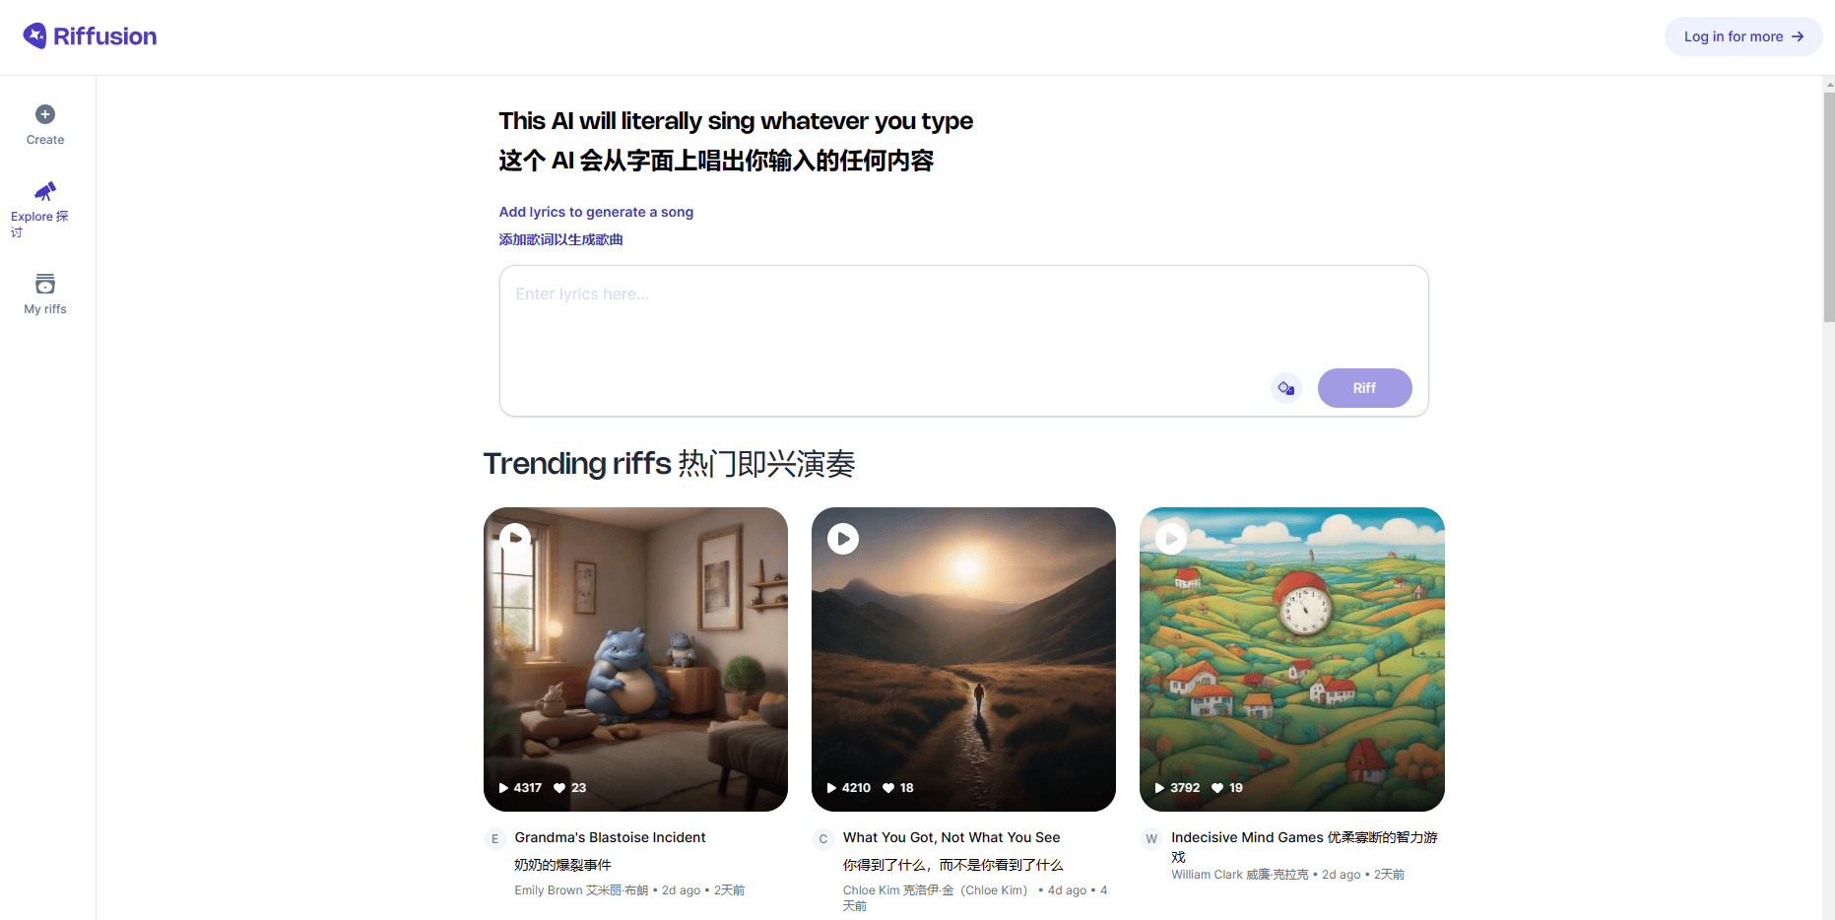Click 'Log in for more' button
The width and height of the screenshot is (1835, 920).
(1742, 35)
